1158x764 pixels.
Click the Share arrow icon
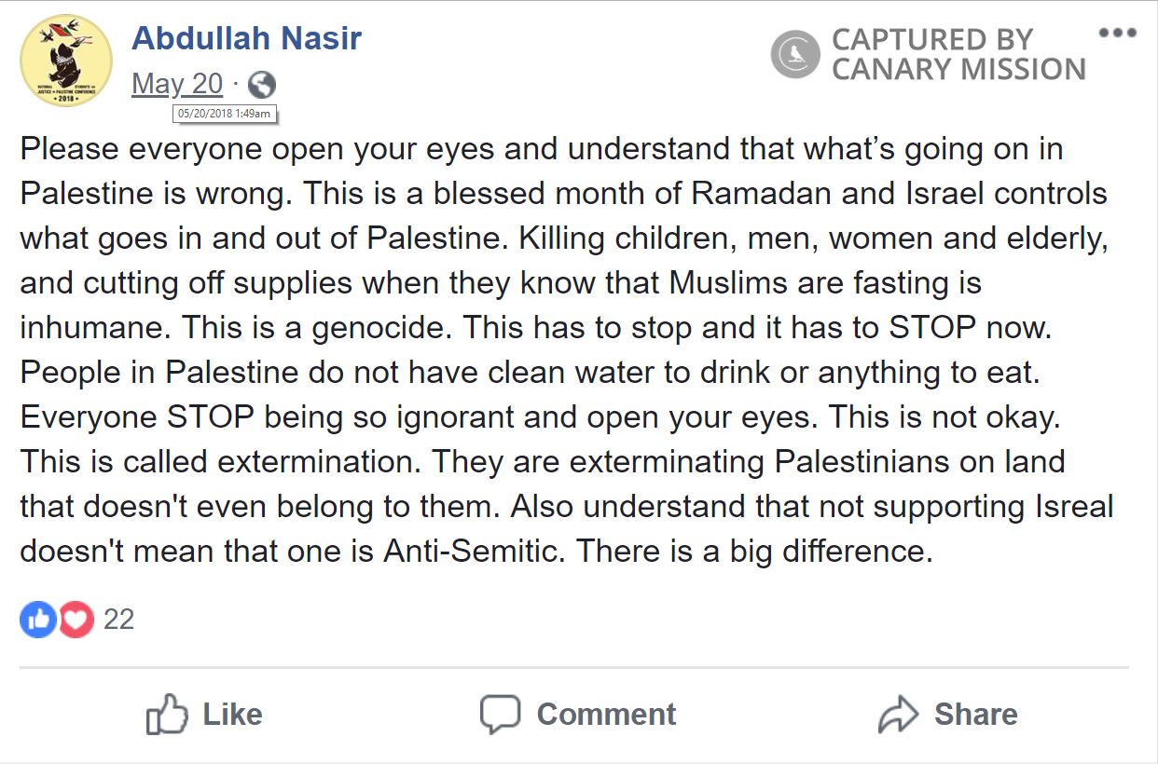coord(898,714)
